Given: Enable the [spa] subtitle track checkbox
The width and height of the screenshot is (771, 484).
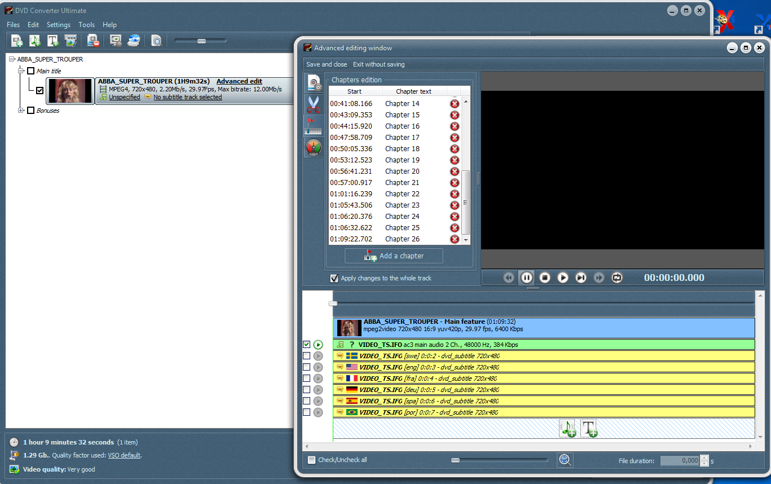Looking at the screenshot, I should coord(306,401).
